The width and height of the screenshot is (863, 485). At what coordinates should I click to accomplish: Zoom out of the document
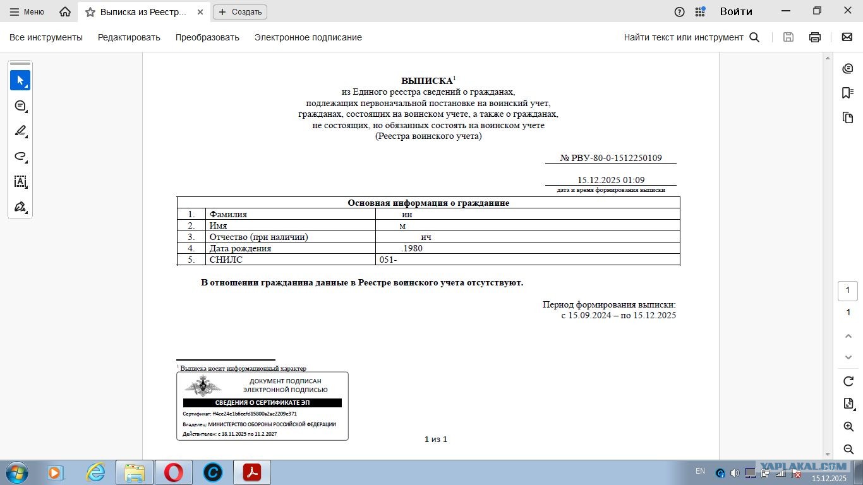pos(848,449)
